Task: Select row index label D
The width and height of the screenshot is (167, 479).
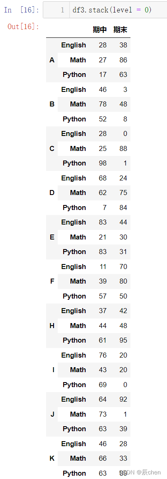Action: coord(52,193)
